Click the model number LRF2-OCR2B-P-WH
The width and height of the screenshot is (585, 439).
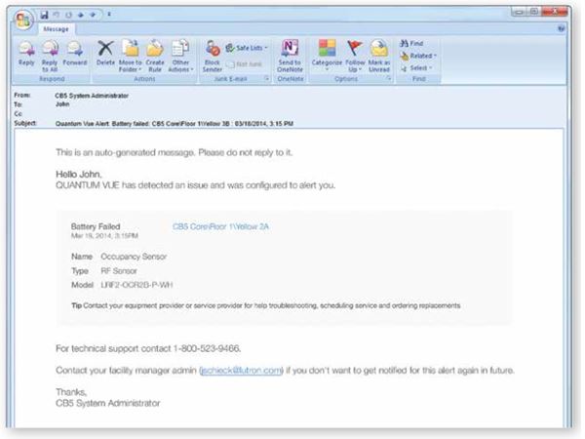click(x=136, y=285)
